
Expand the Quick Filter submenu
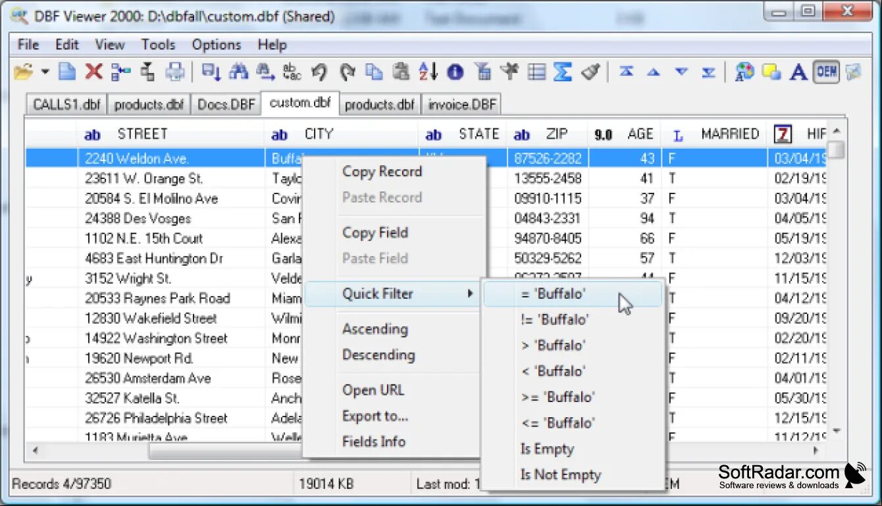392,293
